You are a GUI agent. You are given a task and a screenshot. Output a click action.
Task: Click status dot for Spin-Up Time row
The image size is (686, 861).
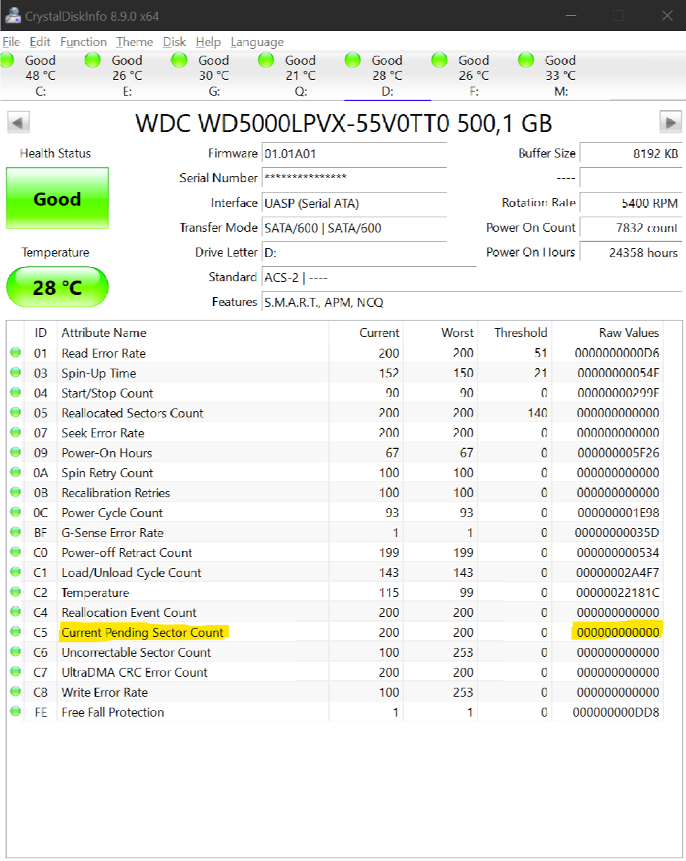(16, 372)
